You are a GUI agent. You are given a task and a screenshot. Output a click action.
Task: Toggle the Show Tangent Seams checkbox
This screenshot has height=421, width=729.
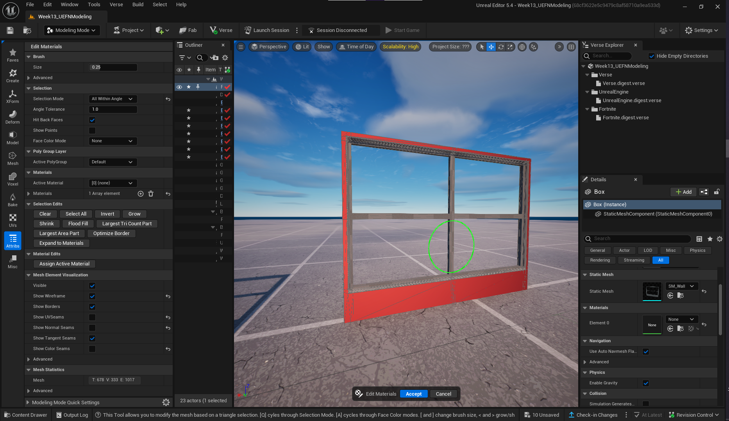tap(92, 338)
